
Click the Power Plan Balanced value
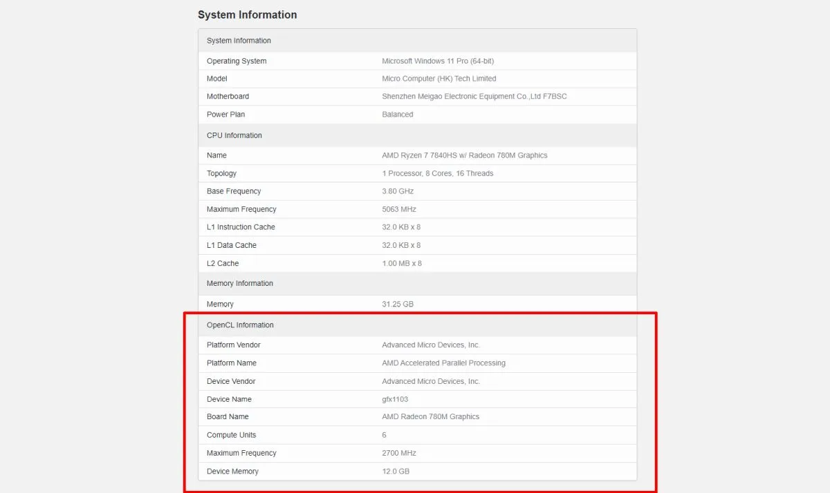point(397,115)
